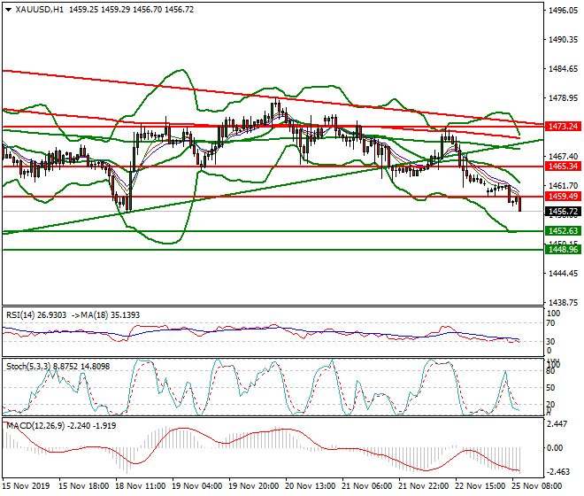Click the 22 Nov 15:00 time label
This screenshot has width=584, height=496.
480,486
